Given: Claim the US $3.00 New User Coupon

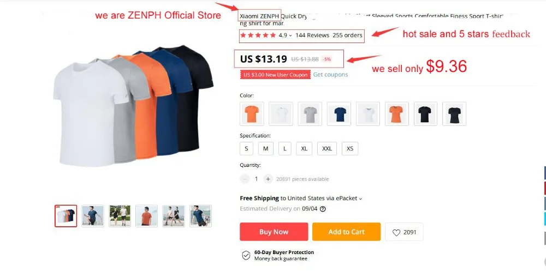Looking at the screenshot, I should 275,75.
